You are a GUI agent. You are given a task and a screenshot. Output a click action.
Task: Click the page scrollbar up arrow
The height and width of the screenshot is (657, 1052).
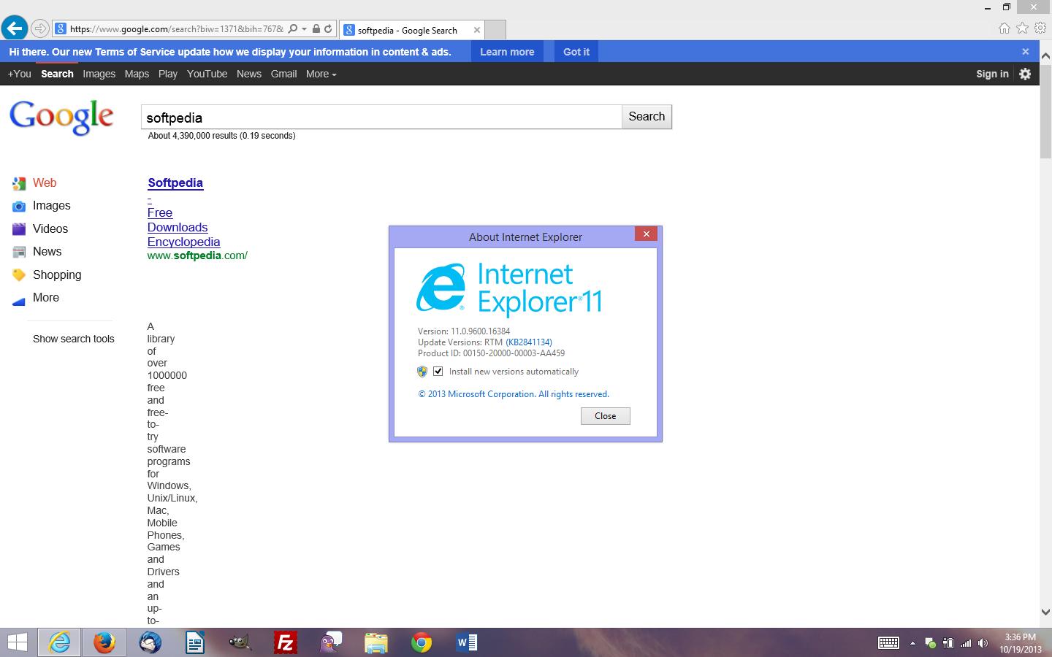(1045, 55)
